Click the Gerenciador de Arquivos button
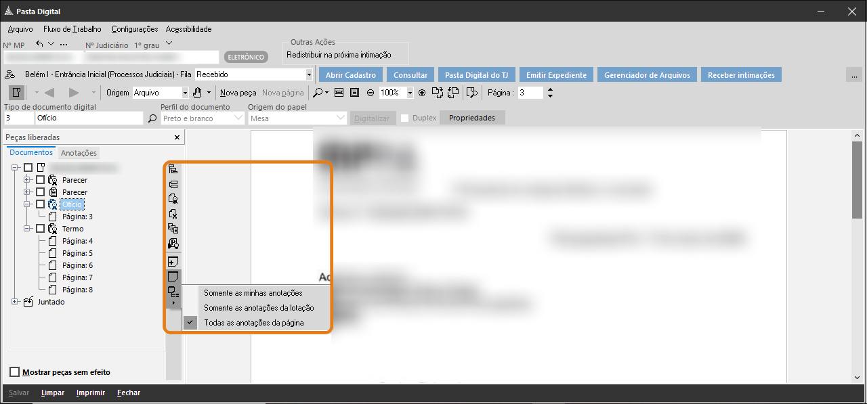This screenshot has width=867, height=404. point(647,75)
